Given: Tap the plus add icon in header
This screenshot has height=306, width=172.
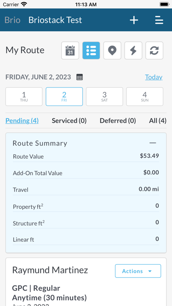Looking at the screenshot, I should (134, 20).
